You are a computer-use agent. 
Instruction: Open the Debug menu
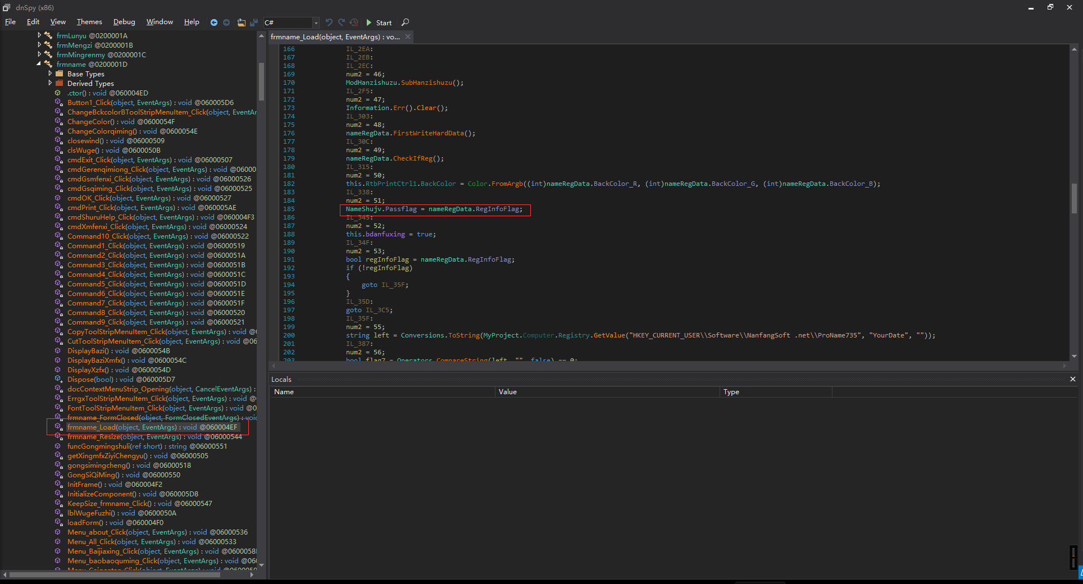pos(124,22)
